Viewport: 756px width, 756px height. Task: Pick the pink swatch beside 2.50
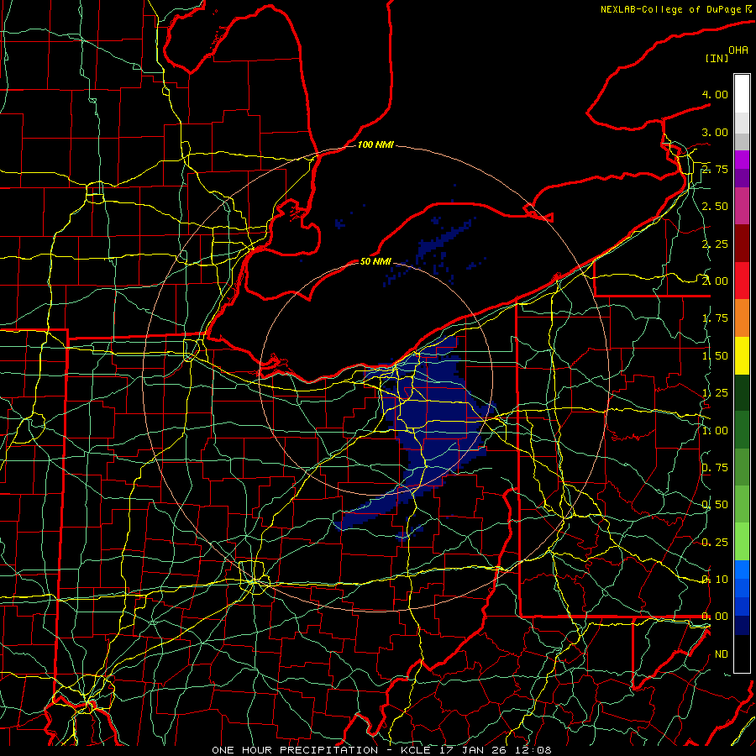pos(742,206)
